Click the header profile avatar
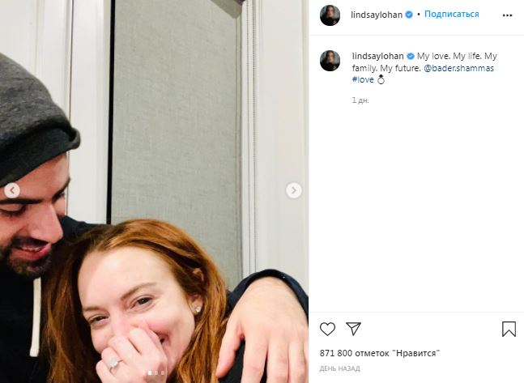 (x=330, y=15)
